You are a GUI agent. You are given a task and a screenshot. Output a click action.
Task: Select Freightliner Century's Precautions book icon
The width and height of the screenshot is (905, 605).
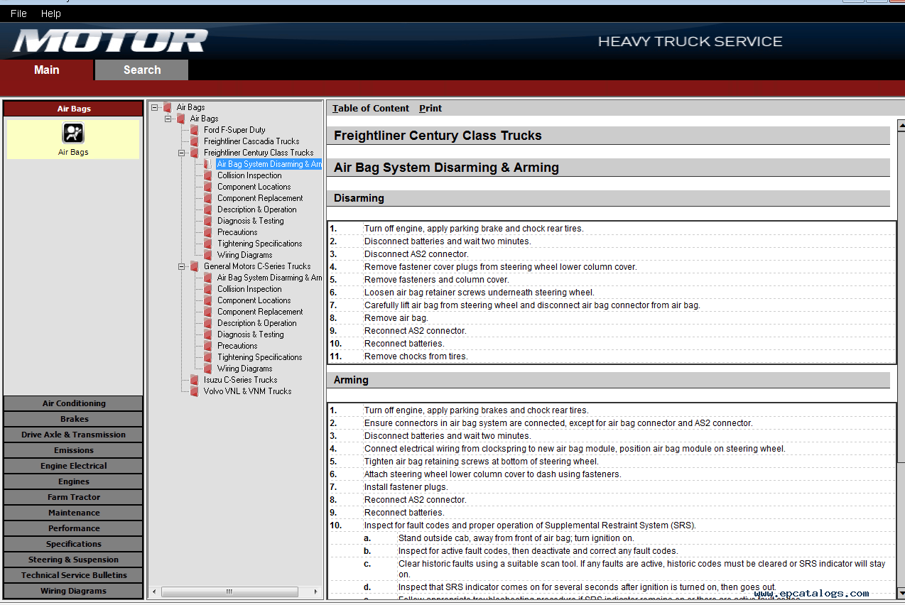tap(207, 232)
